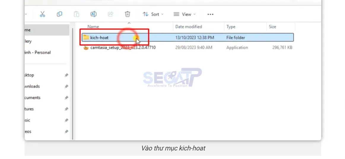Click the File folder type cell
Image resolution: width=345 pixels, height=159 pixels.
pos(236,38)
